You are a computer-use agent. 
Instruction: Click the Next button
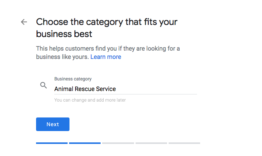(x=53, y=124)
